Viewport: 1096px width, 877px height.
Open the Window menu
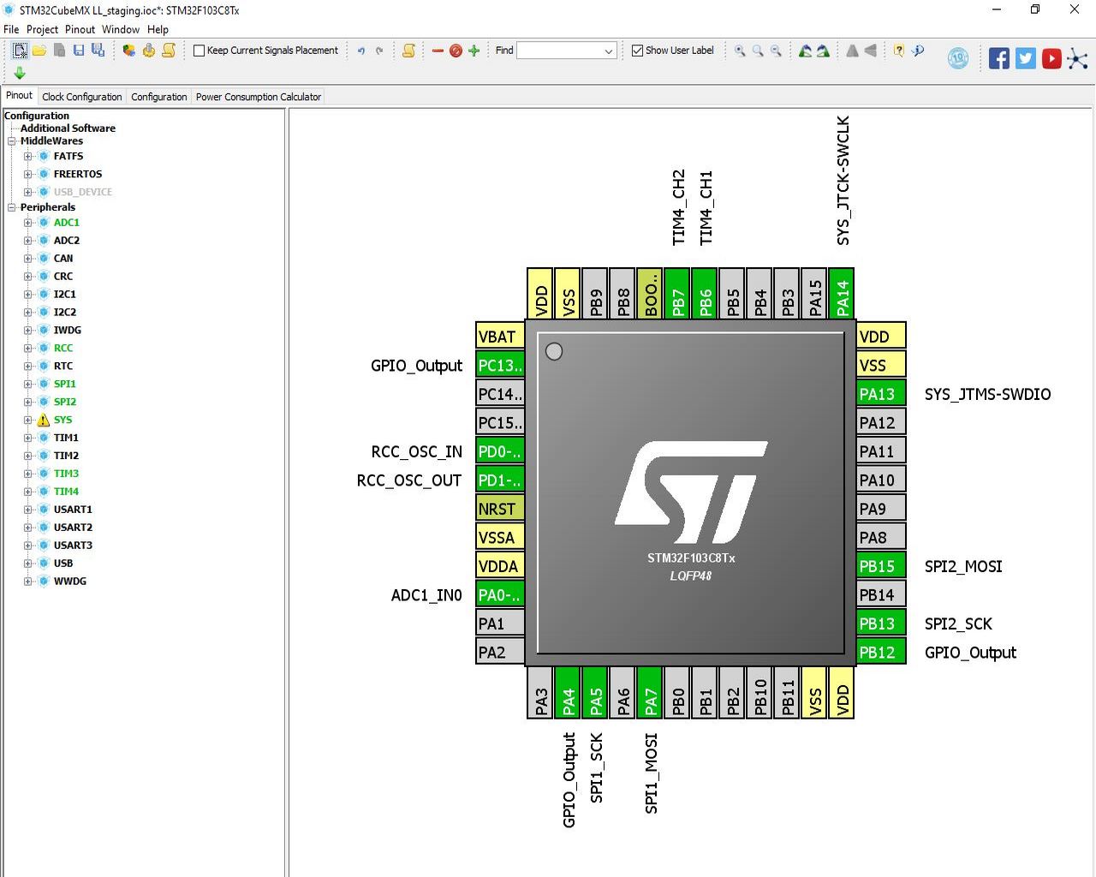click(x=121, y=29)
